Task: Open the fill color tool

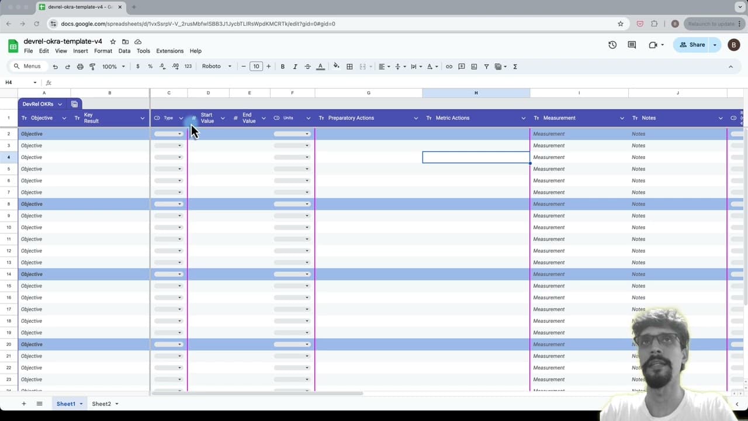Action: click(336, 66)
